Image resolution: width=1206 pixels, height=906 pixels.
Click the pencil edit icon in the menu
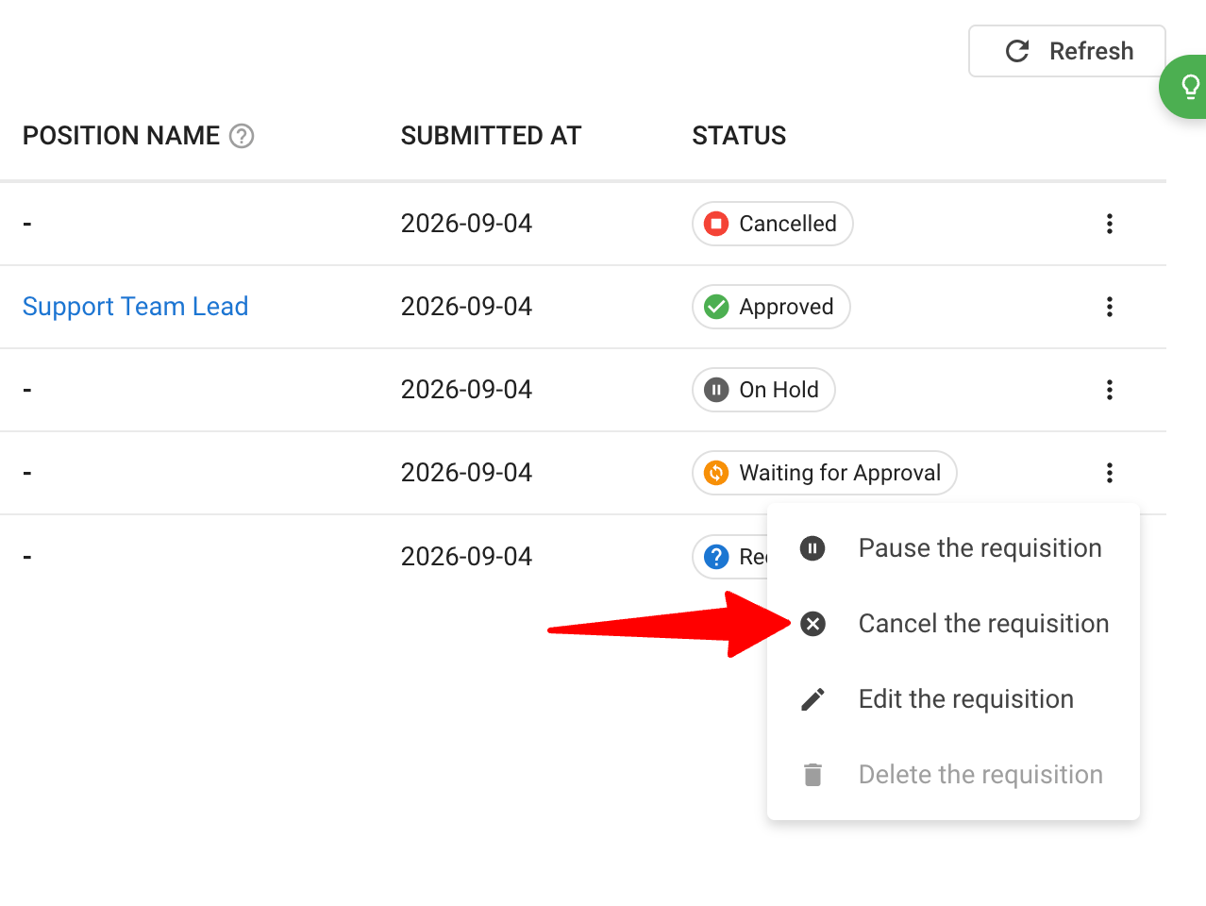click(x=812, y=699)
